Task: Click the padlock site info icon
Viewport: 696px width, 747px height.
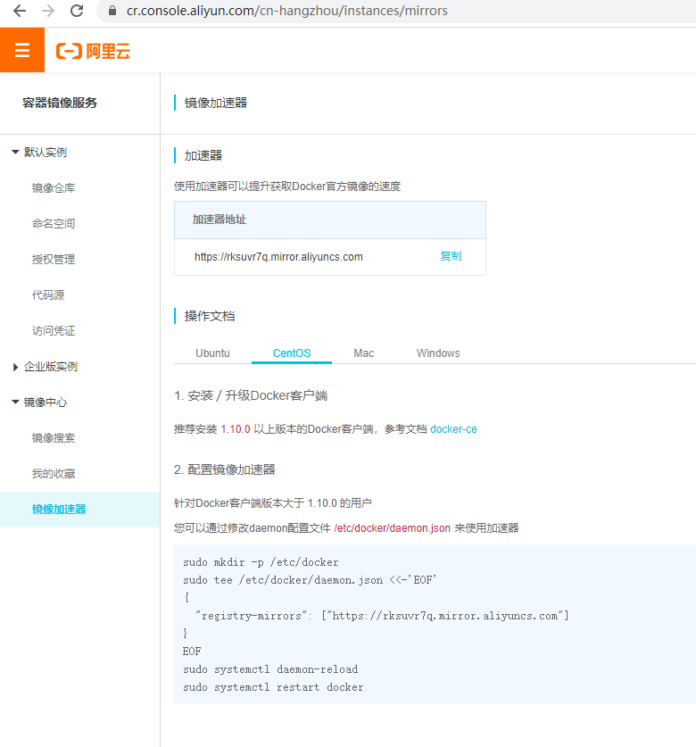Action: click(112, 11)
